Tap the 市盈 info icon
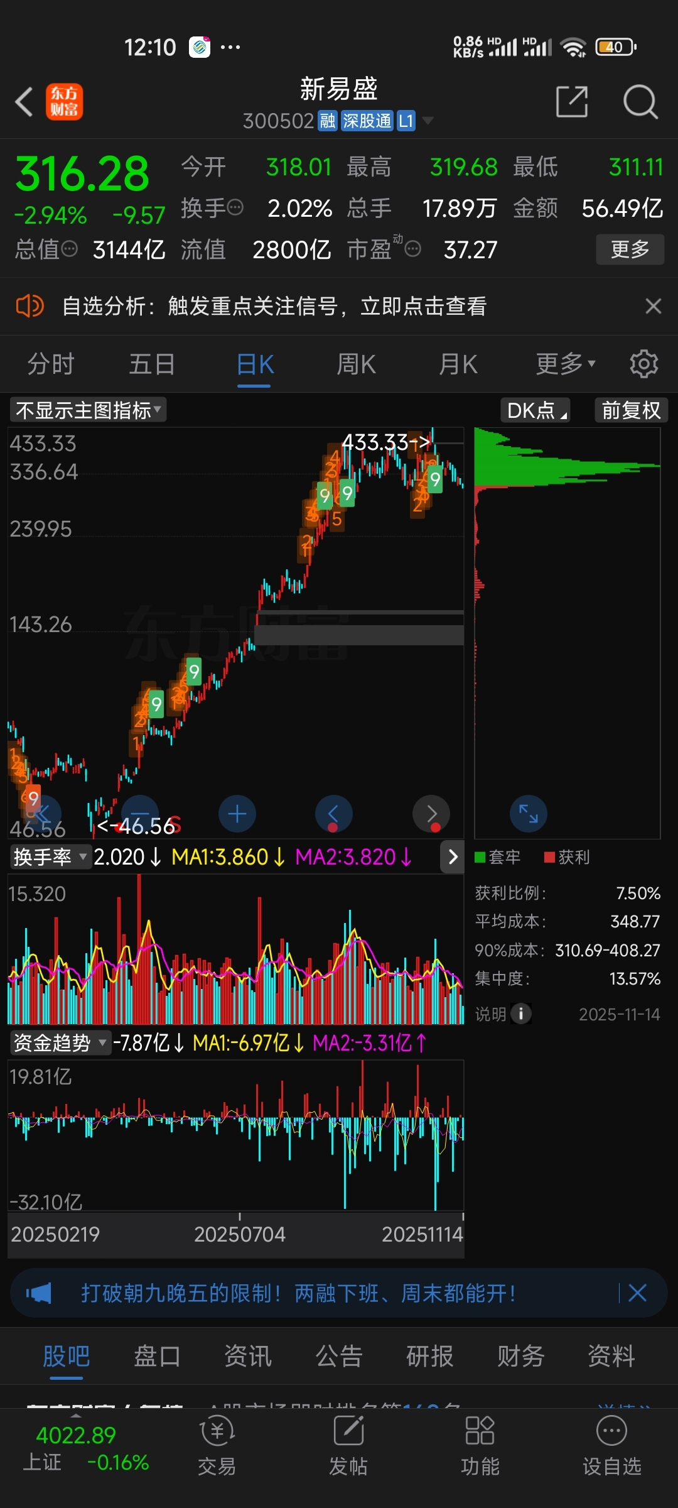 click(412, 249)
